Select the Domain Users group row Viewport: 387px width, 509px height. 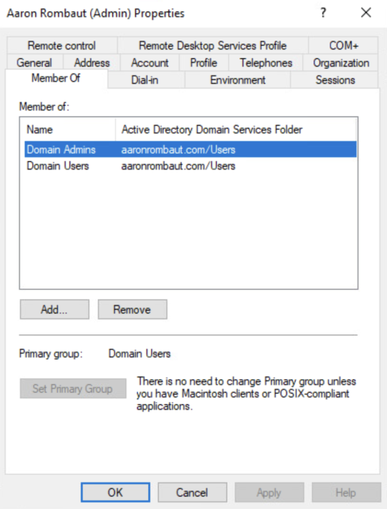click(58, 166)
